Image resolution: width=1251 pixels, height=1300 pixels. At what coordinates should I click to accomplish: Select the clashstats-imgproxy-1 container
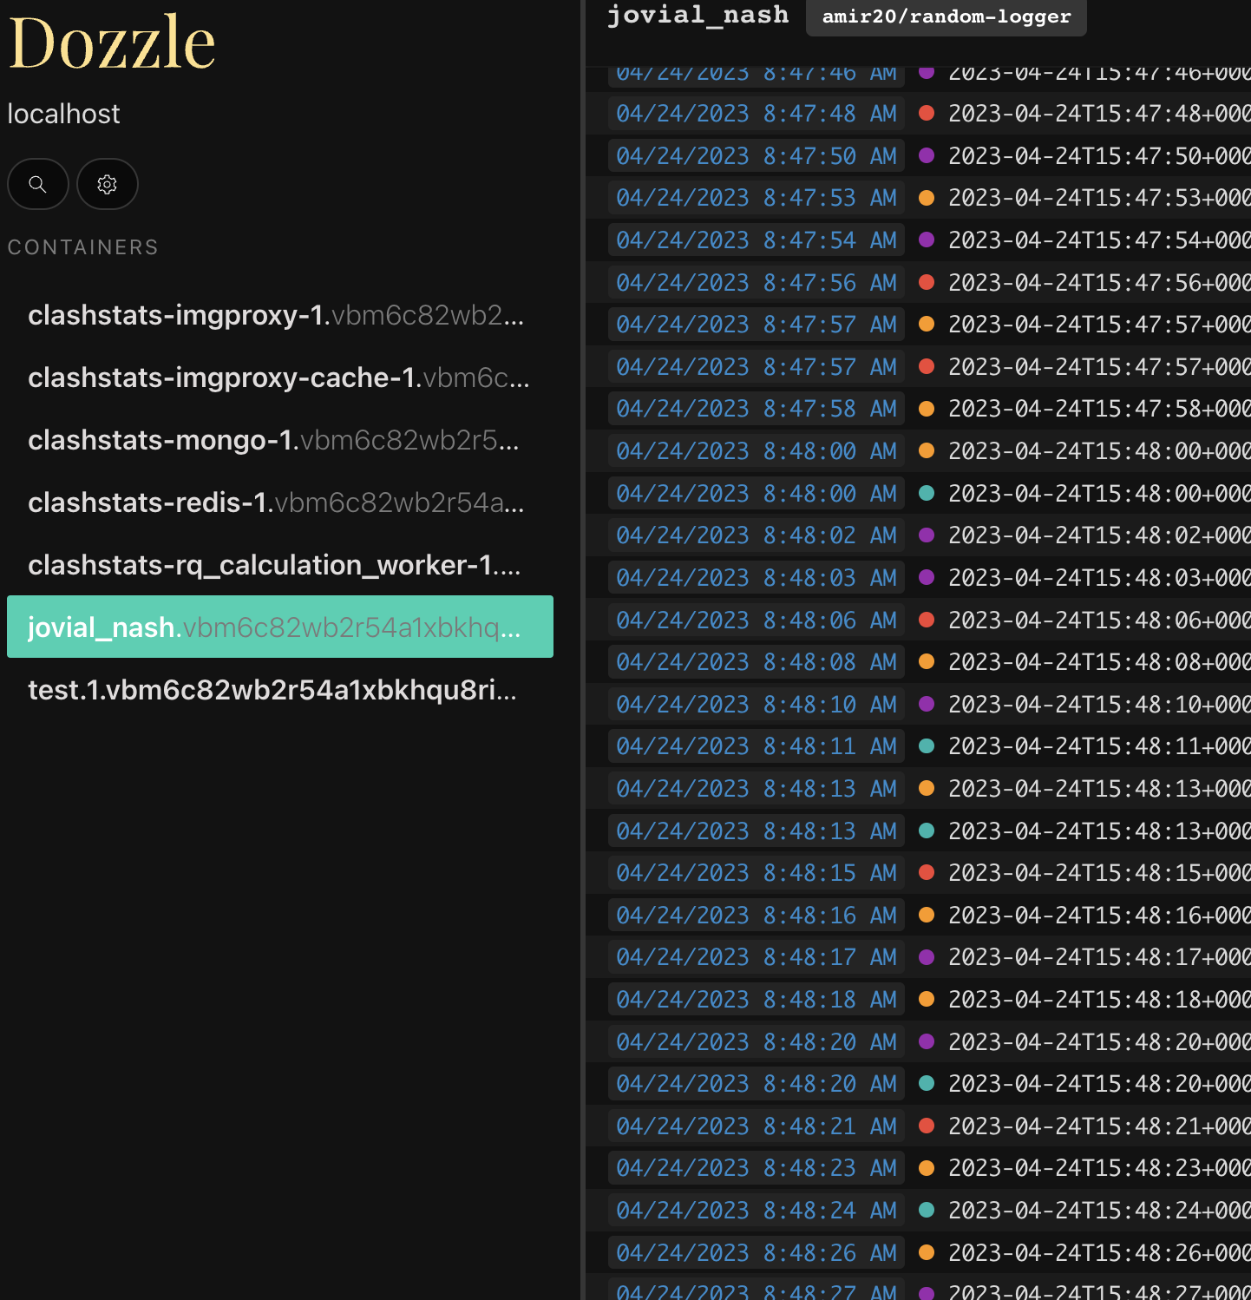276,315
